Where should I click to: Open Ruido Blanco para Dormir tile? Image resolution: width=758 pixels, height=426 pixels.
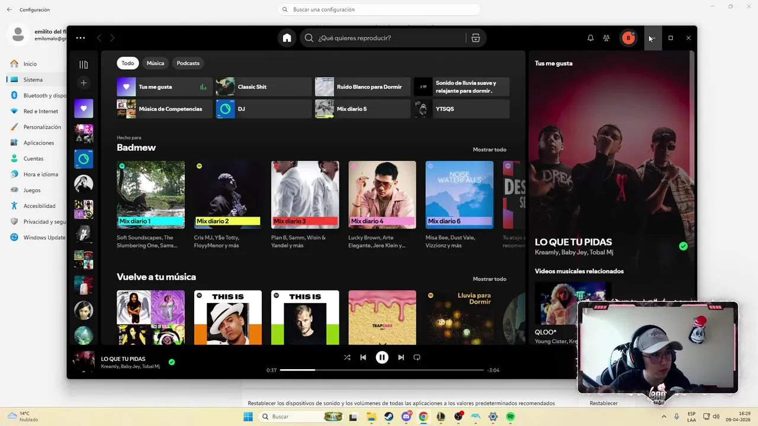(x=362, y=87)
